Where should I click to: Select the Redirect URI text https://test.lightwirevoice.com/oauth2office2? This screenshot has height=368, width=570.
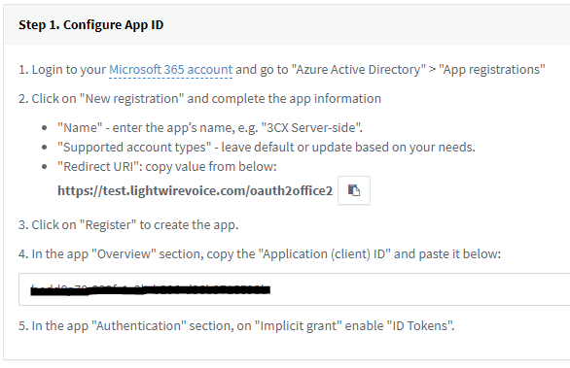[195, 191]
